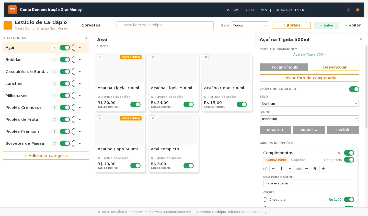Screen dimensions: 368x216
Task: Move the Lanches category up
Action: point(74,81)
